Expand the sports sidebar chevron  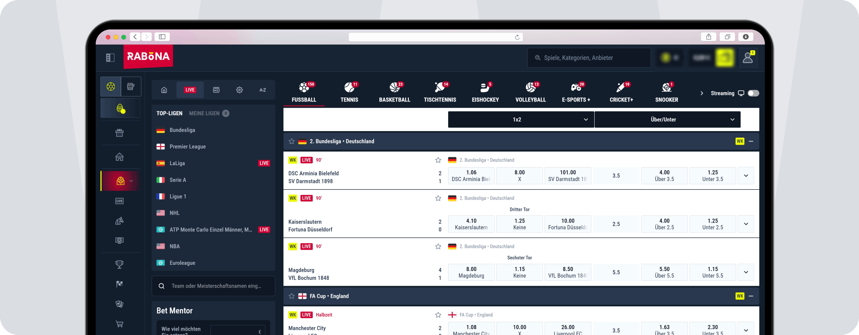131,181
